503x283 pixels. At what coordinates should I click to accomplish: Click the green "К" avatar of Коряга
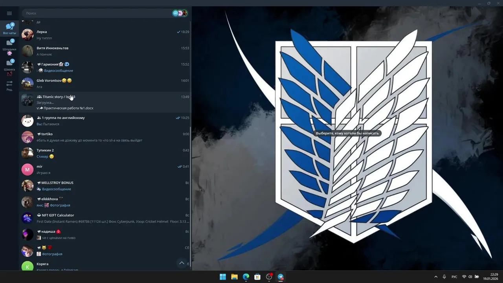coord(27,266)
